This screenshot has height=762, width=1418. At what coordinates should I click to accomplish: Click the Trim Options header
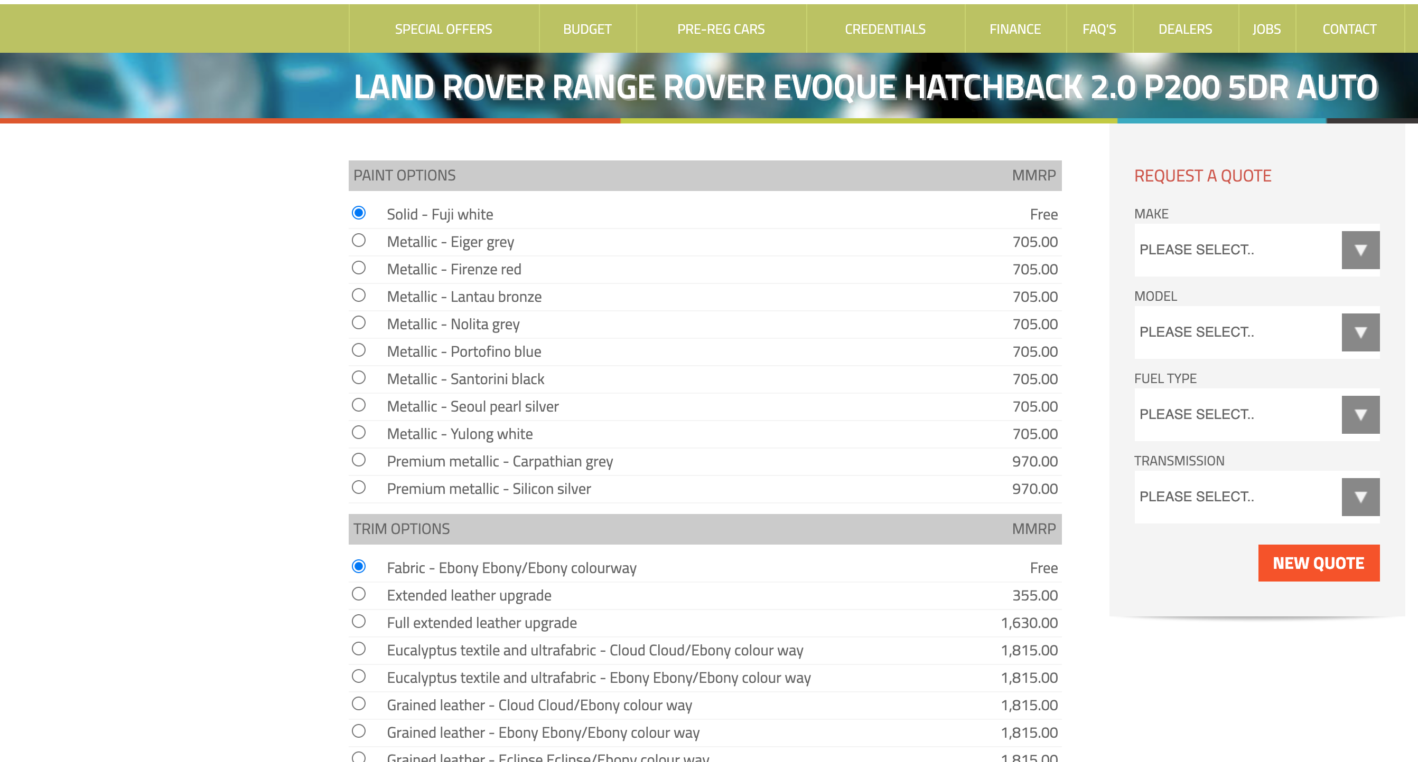(x=705, y=529)
